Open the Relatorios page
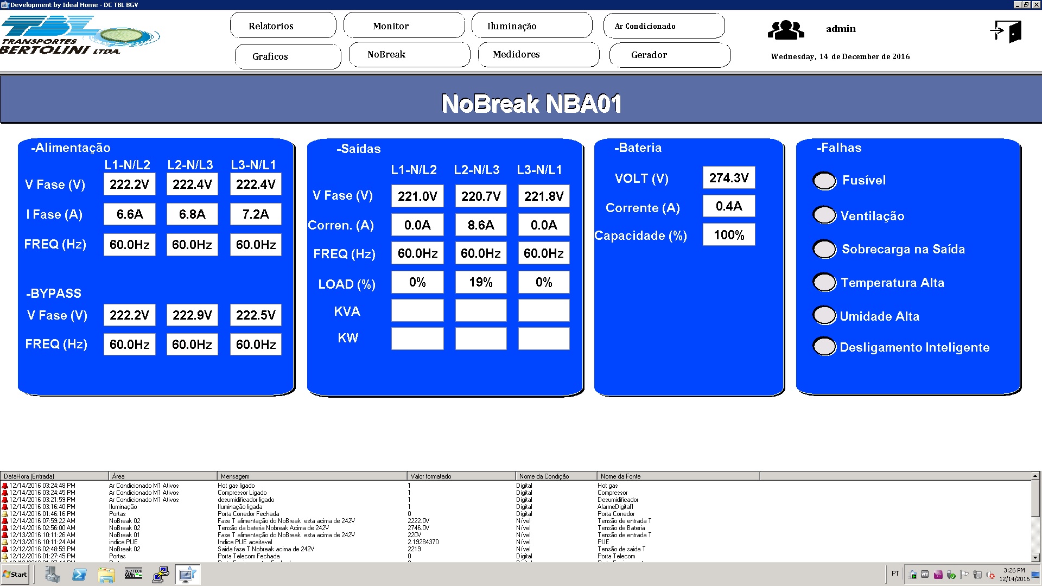 [x=283, y=26]
